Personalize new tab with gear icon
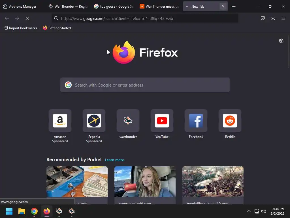The height and width of the screenshot is (218, 290). [281, 41]
